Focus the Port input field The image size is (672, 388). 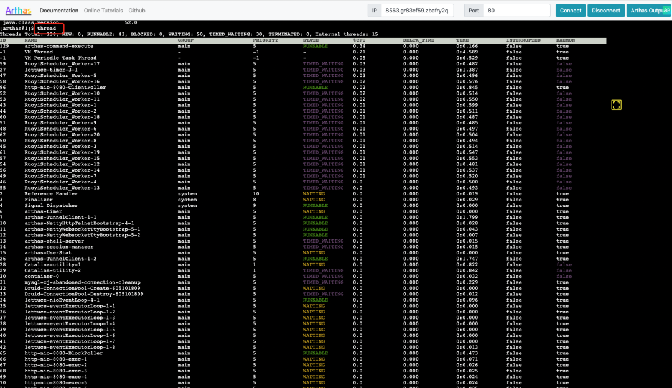click(x=516, y=11)
